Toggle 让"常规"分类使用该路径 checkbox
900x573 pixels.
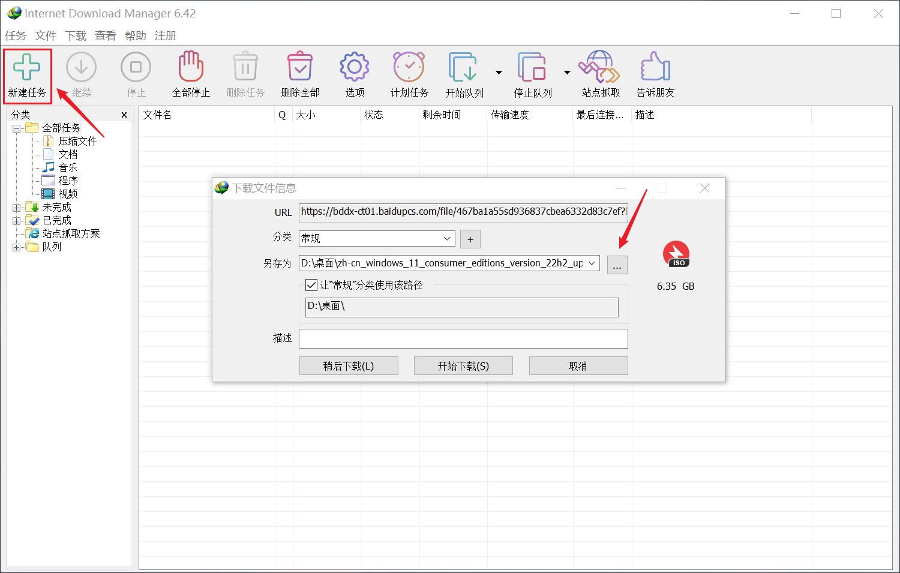[311, 285]
